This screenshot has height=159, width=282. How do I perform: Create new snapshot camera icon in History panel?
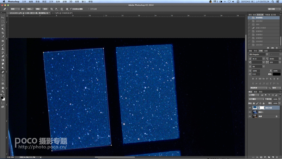click(x=272, y=48)
